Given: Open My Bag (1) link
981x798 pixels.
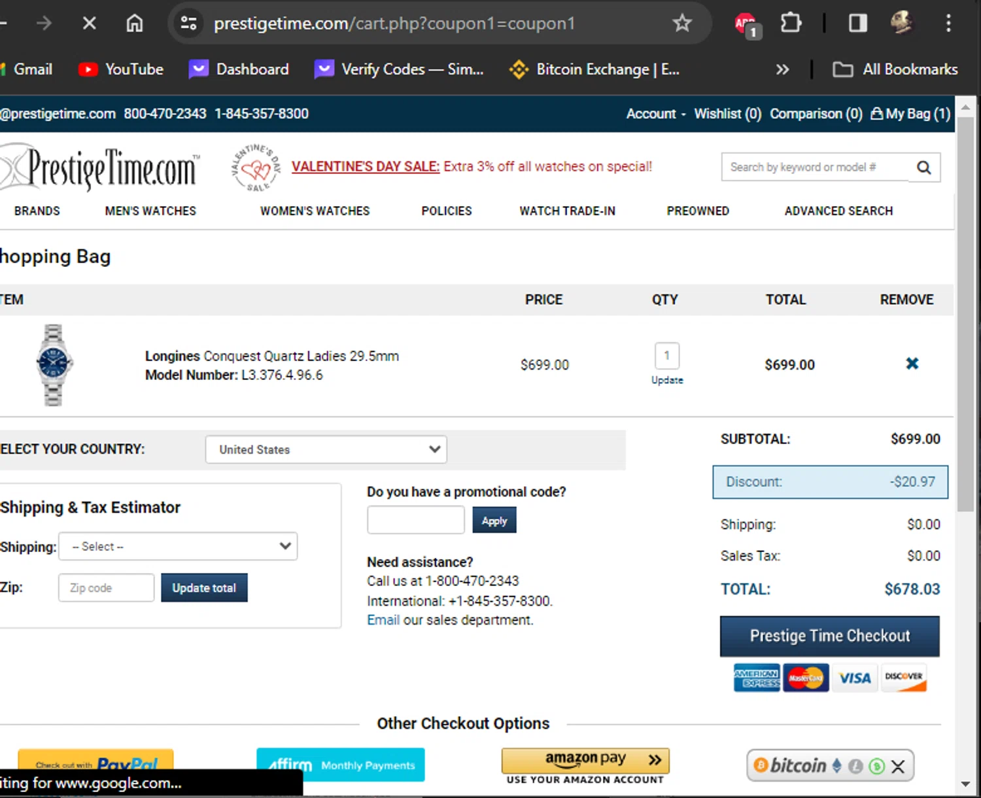Looking at the screenshot, I should [910, 114].
